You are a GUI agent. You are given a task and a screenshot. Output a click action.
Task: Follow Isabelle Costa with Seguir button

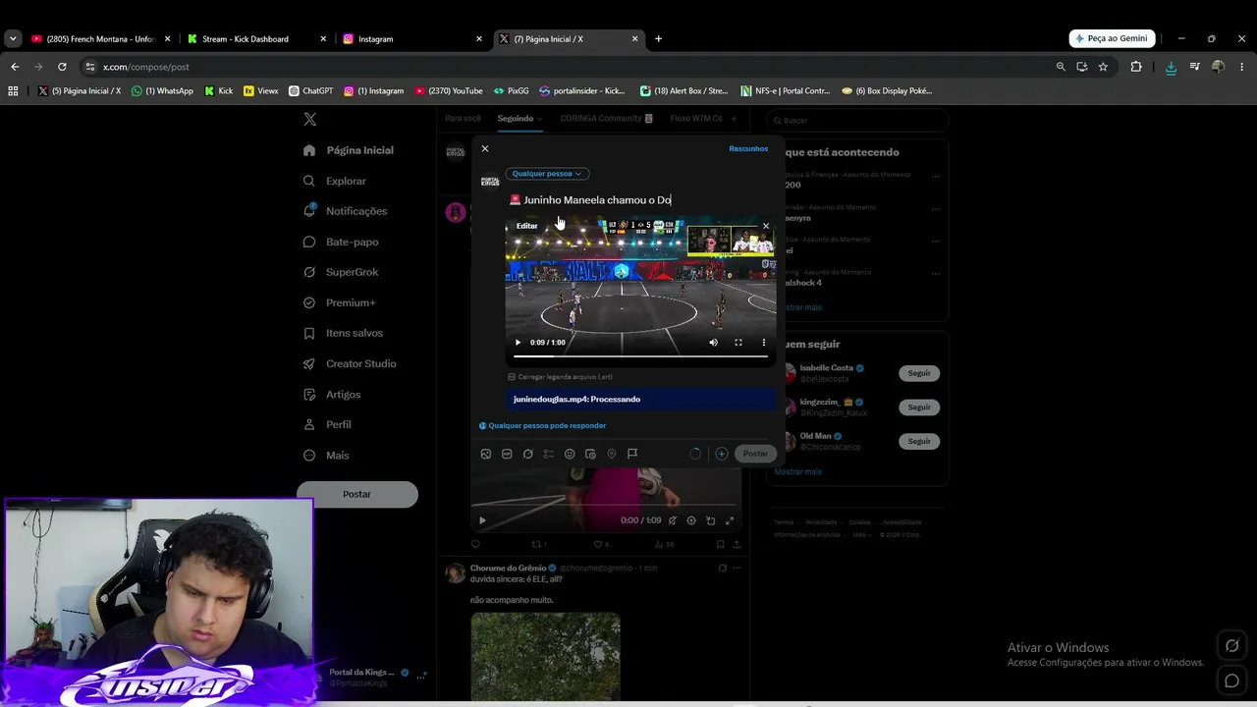(919, 373)
